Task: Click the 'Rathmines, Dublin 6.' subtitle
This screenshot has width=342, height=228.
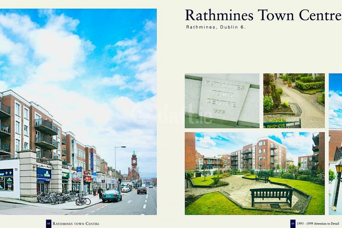Action: coord(216,27)
